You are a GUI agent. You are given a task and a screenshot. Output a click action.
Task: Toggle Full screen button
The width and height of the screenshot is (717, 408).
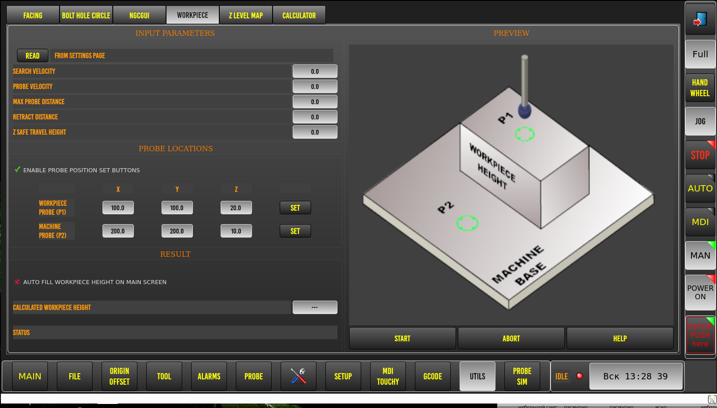point(700,54)
